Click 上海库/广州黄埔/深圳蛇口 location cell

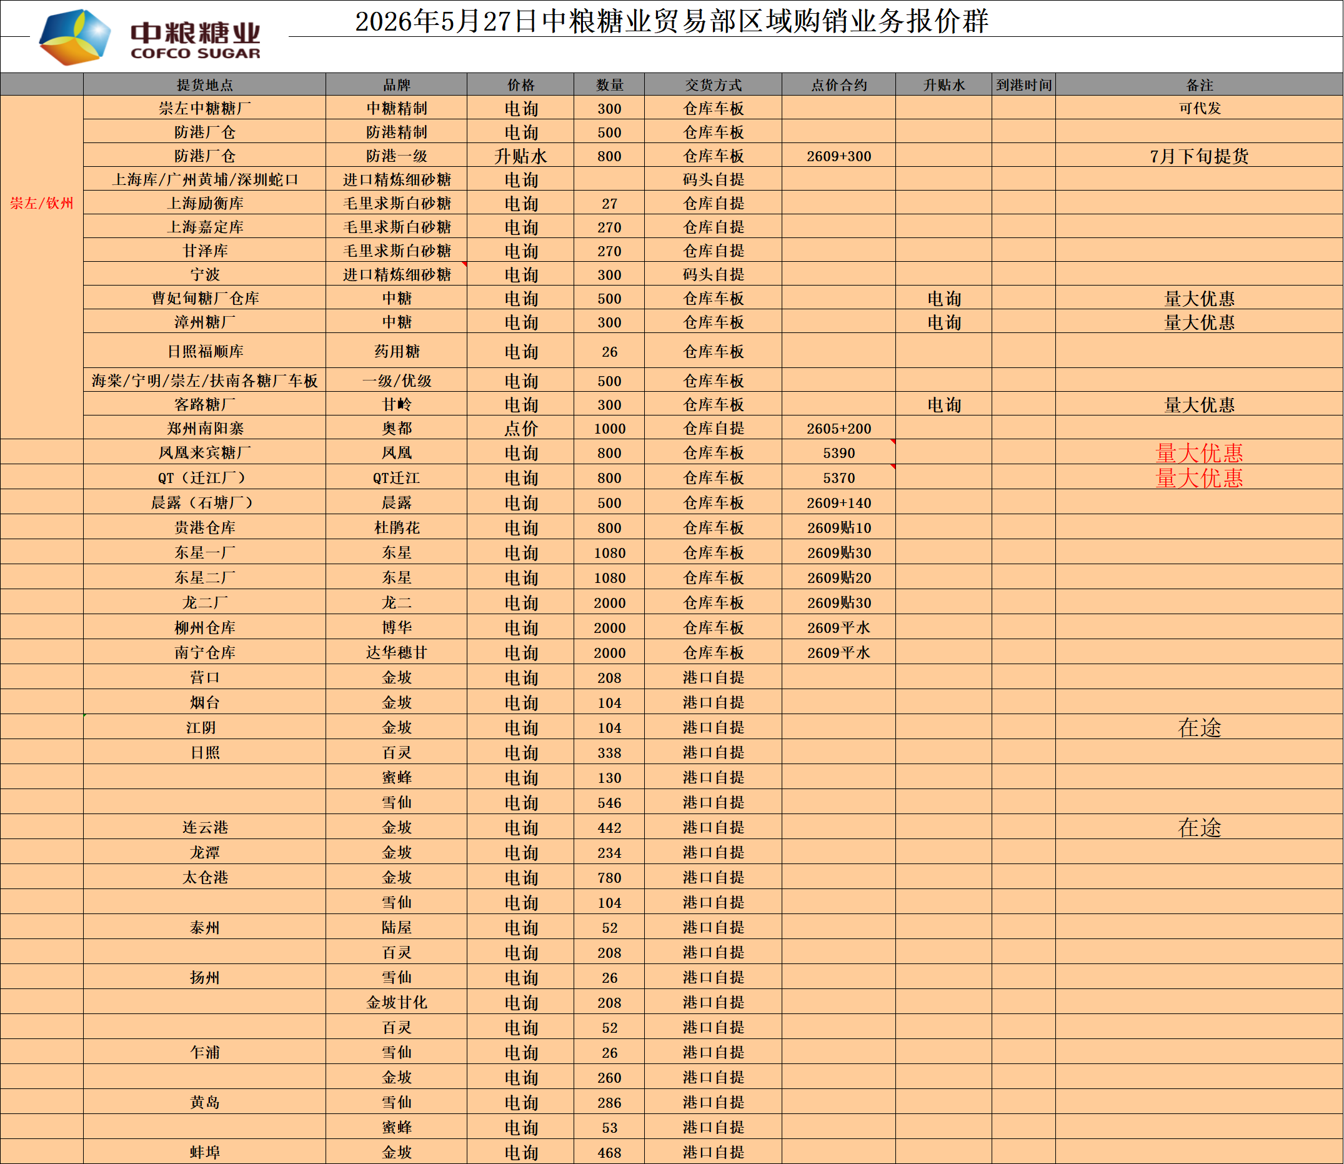point(204,179)
